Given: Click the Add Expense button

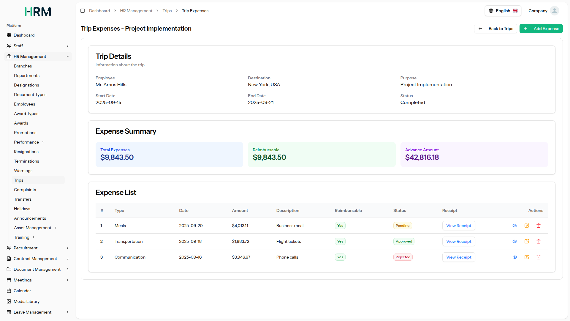Looking at the screenshot, I should 541,29.
